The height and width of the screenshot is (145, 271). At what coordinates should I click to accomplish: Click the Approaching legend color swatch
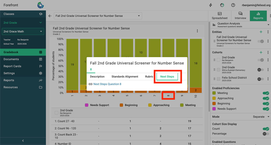pyautogui.click(x=150, y=105)
